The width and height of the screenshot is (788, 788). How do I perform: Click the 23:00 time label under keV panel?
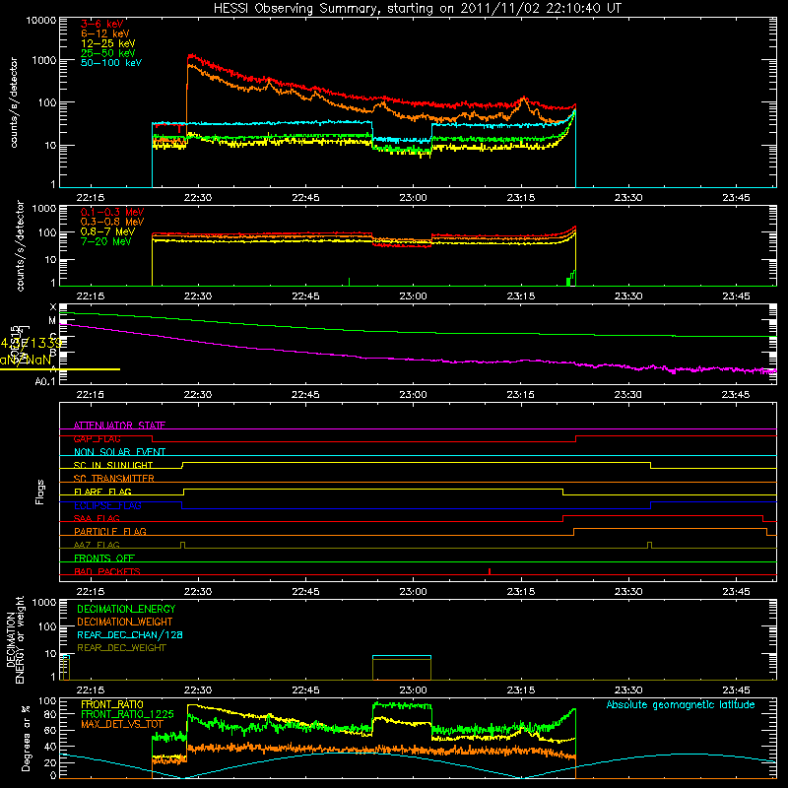point(413,198)
